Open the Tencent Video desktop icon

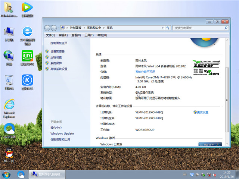pos(27,9)
